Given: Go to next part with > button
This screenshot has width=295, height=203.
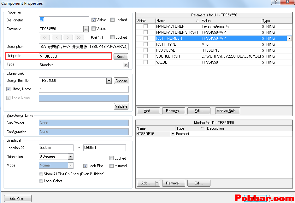Looking at the screenshot, I should pos(68,37).
